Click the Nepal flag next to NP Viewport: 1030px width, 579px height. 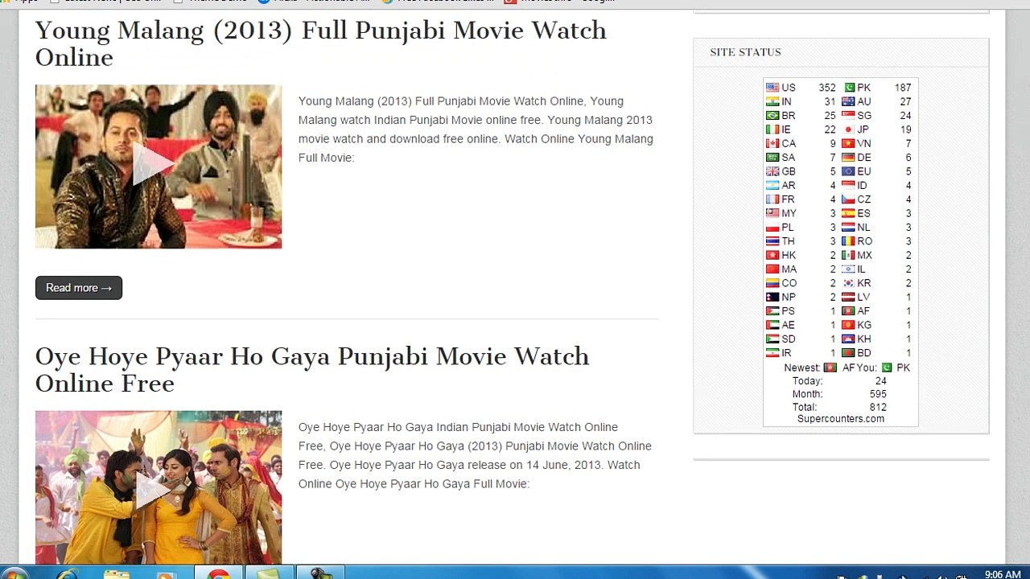[772, 297]
